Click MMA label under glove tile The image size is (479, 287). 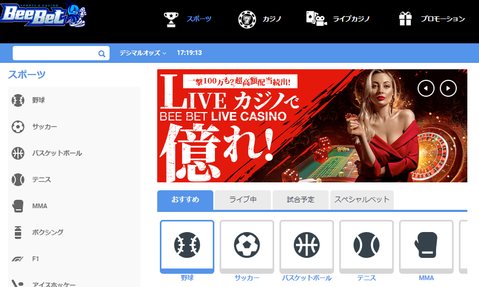(426, 278)
